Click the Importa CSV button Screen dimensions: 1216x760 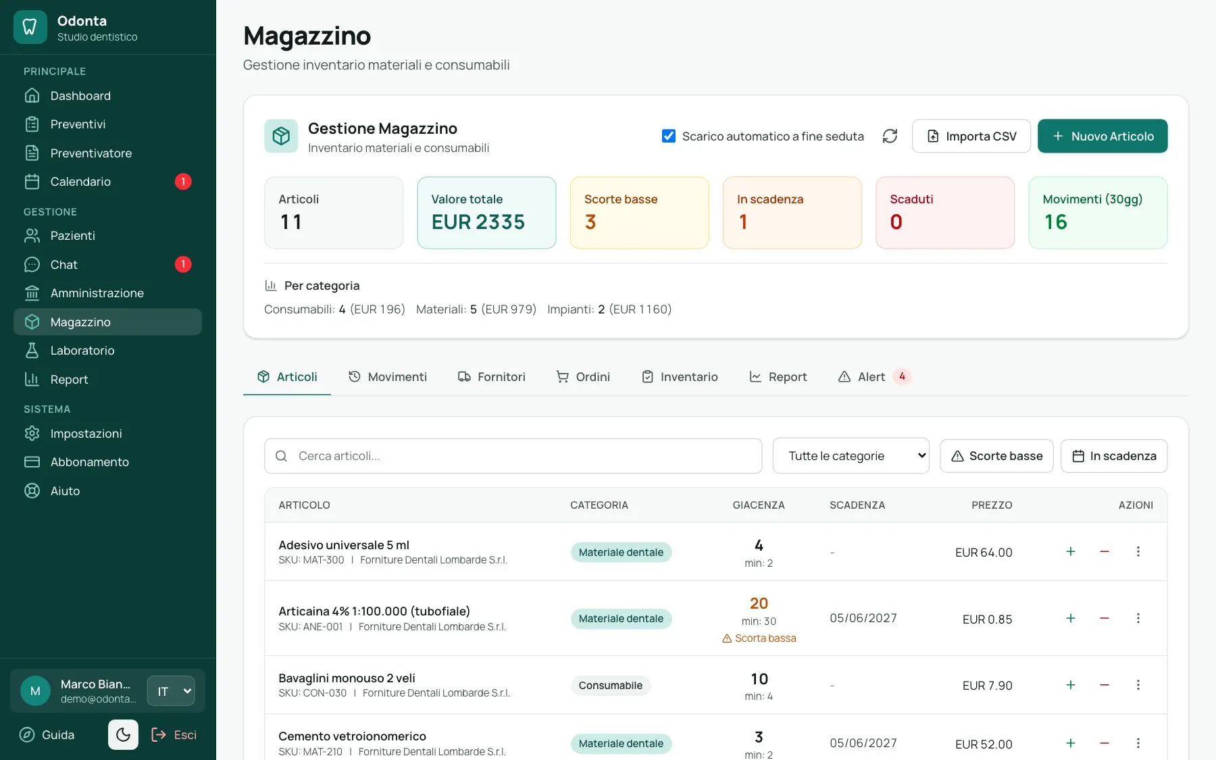tap(971, 136)
